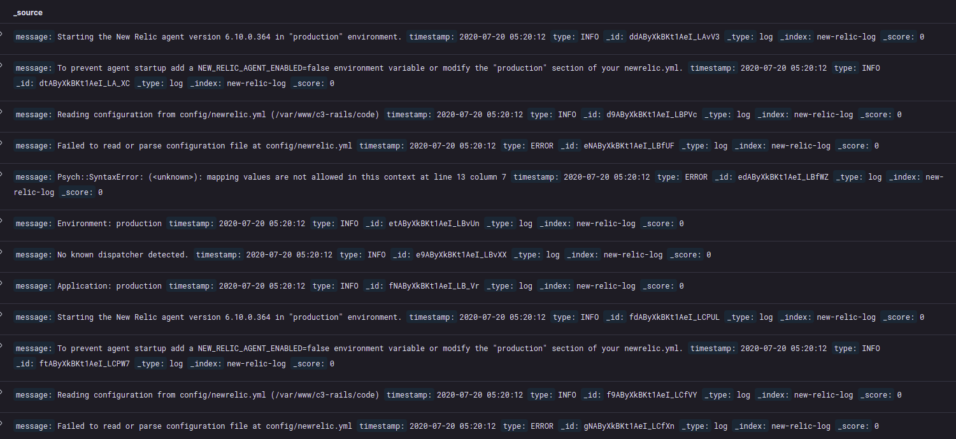Select the id value dtAByXkBKt1AeI_LA_XC
Screen dimensions: 956x439
(84, 83)
